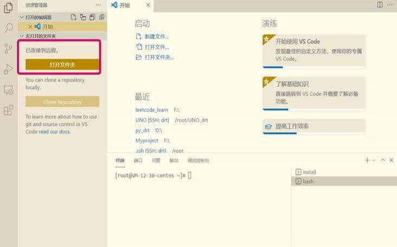The image size is (397, 247).
Task: Click the split editor icon
Action: 380,5
